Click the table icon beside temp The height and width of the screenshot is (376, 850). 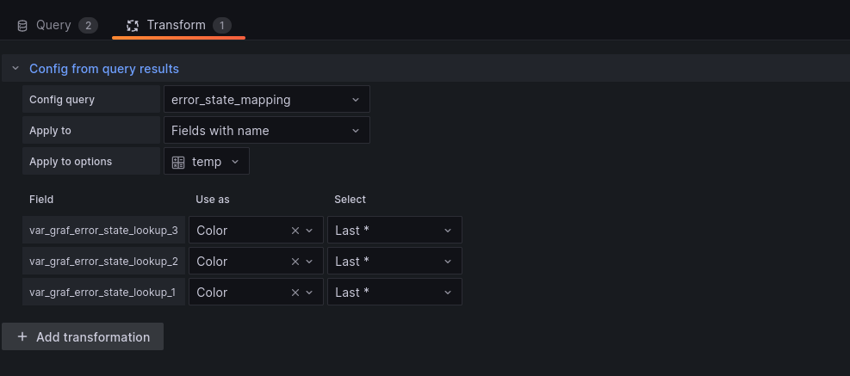pyautogui.click(x=178, y=162)
